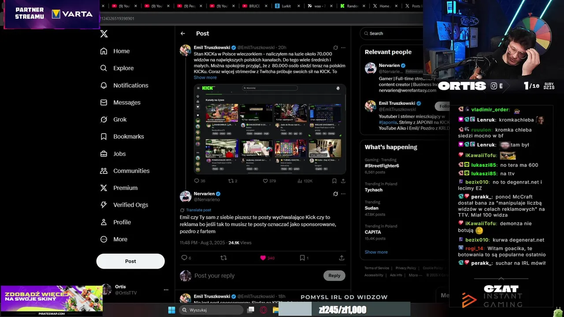Open Task View on the taskbar
564x317 pixels.
click(251, 310)
